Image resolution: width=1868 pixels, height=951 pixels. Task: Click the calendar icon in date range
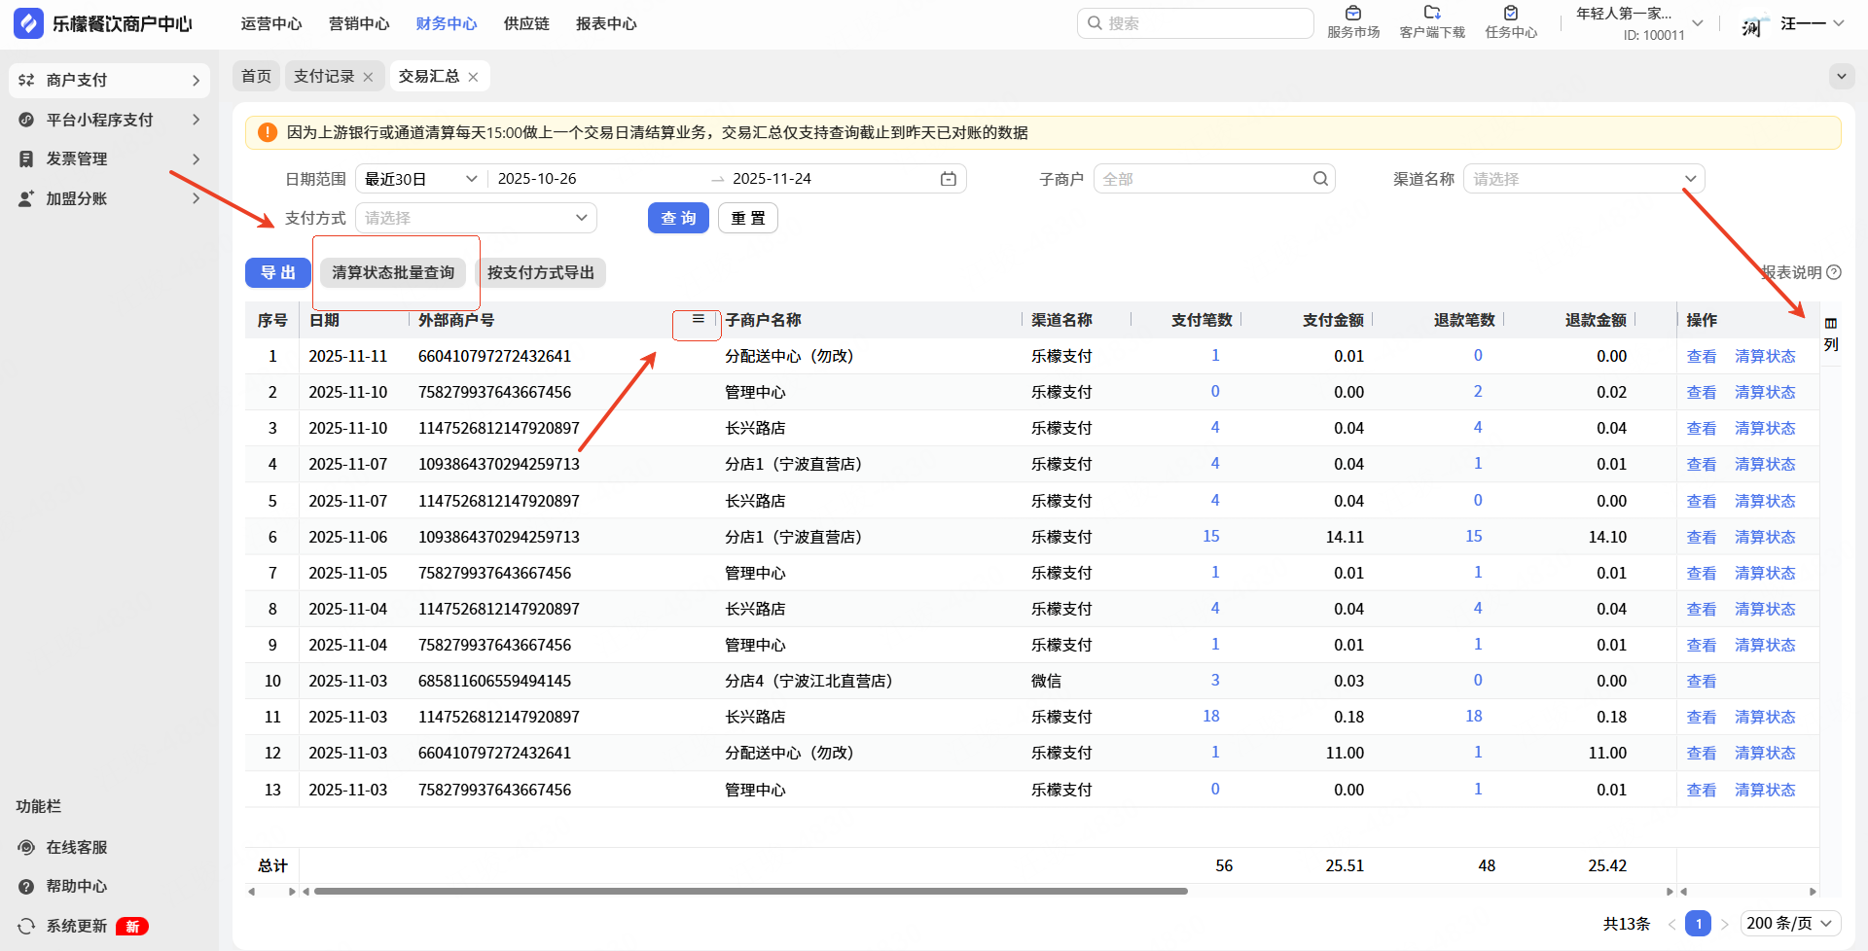point(948,179)
